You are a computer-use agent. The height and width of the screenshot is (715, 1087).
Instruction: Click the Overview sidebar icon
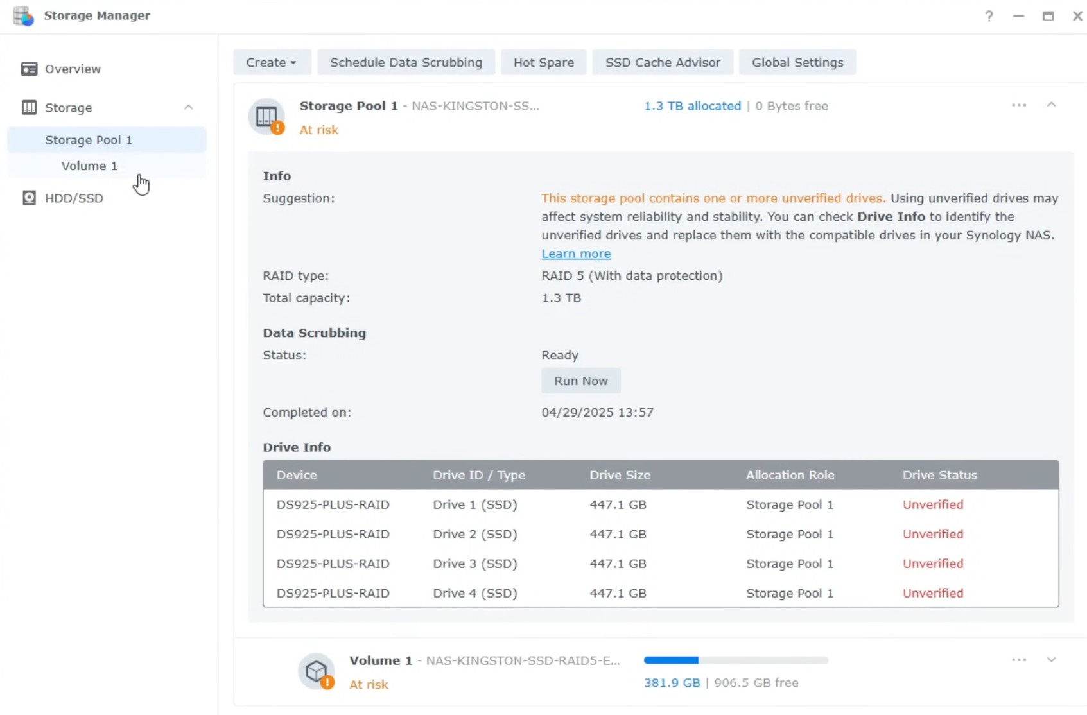tap(29, 69)
